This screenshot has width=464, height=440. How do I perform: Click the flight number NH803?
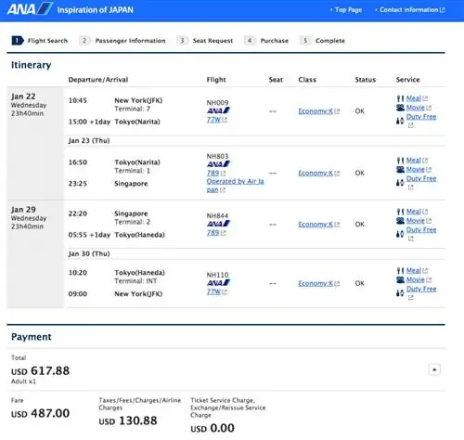217,156
